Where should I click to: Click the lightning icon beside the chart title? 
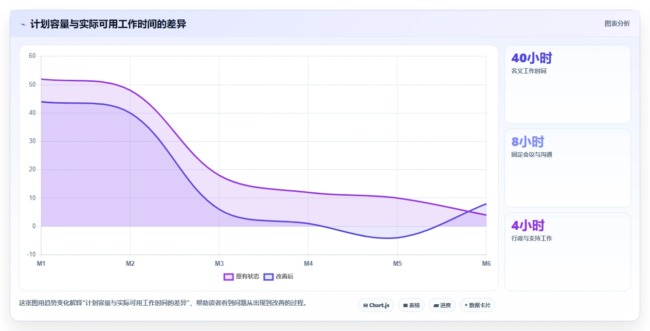tap(23, 24)
